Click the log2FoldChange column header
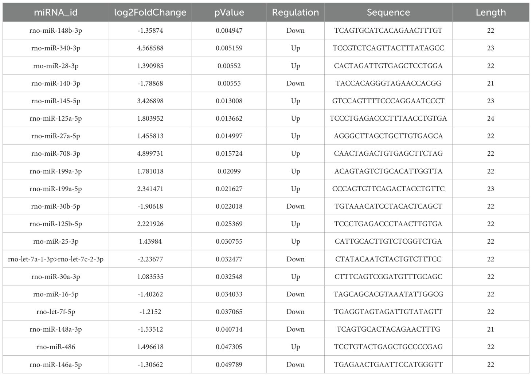 pos(150,12)
